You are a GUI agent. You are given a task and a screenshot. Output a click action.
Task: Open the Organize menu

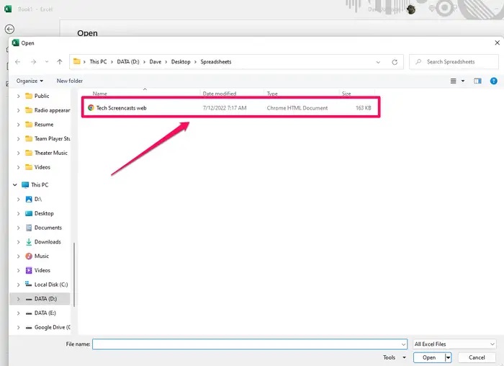click(x=30, y=81)
